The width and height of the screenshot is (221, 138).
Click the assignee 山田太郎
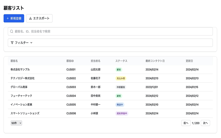[95, 70]
